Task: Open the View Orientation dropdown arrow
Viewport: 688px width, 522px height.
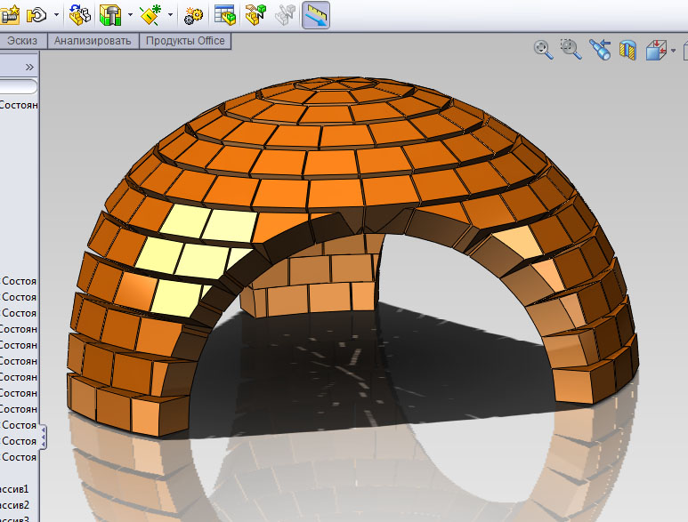Action: click(x=675, y=52)
